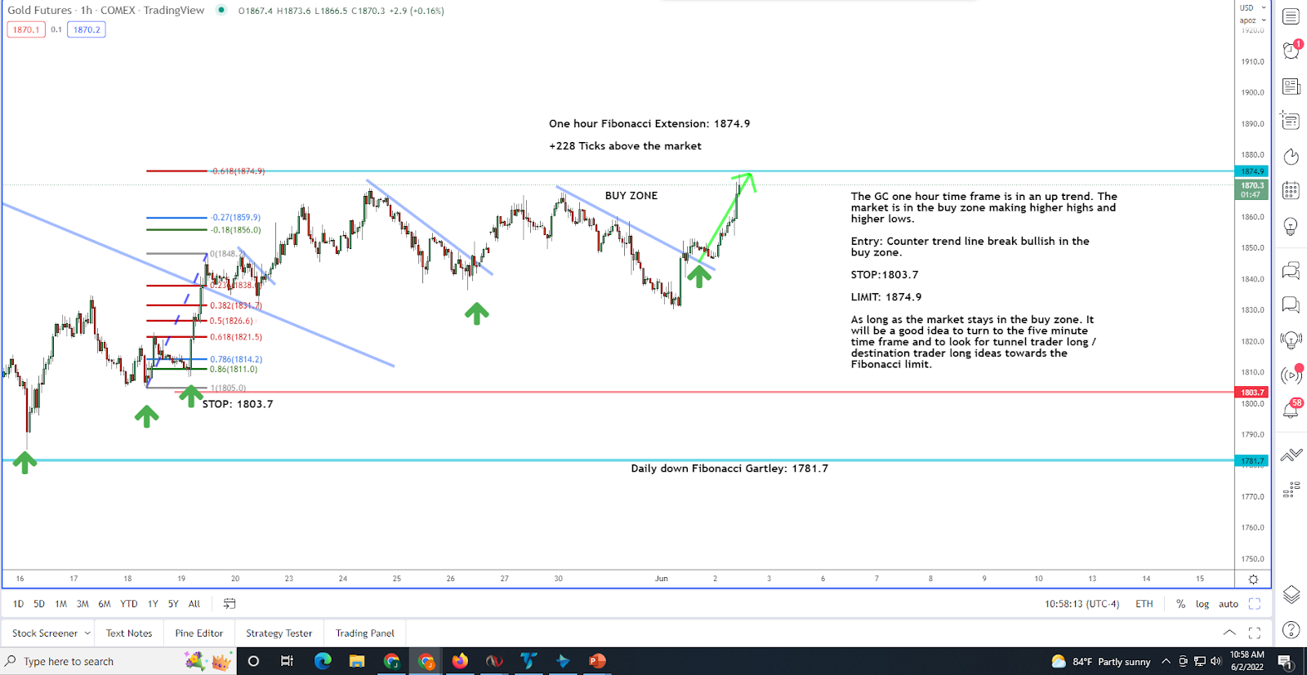
Task: Toggle the auto scale option
Action: (x=1229, y=604)
